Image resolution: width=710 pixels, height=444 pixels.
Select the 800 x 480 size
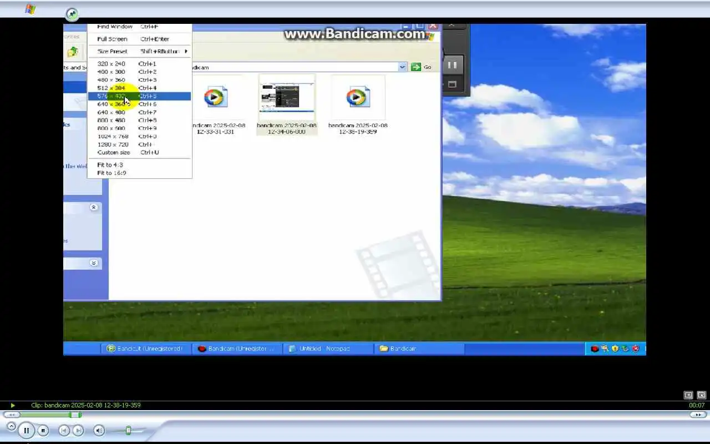coord(139,120)
